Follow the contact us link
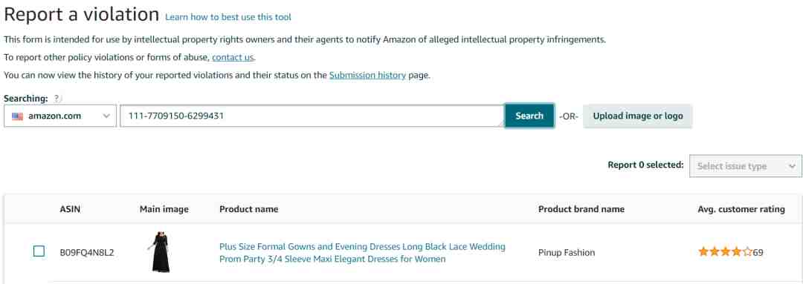Viewport: 803px width, 284px height. 233,57
